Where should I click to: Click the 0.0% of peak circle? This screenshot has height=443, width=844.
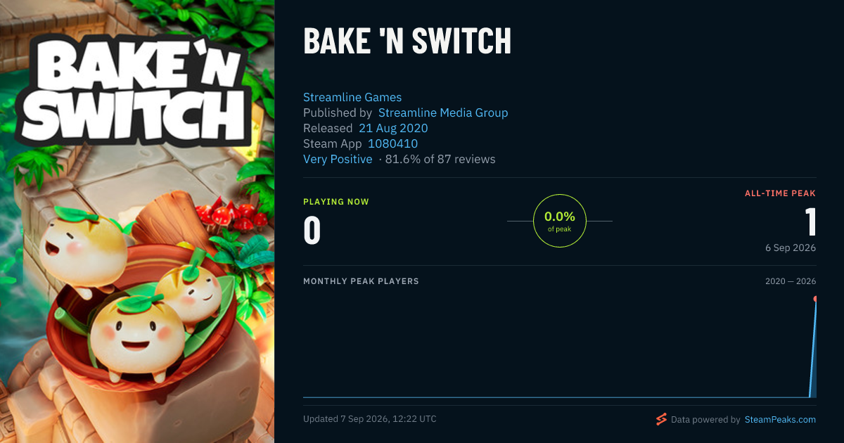click(x=560, y=221)
